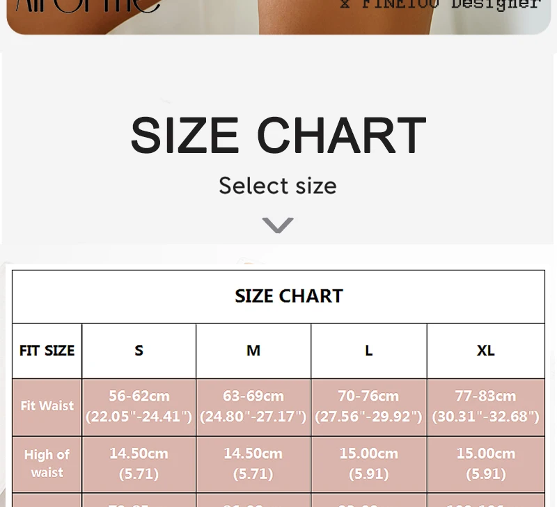The image size is (557, 507).
Task: Choose the L size column header
Action: point(368,351)
